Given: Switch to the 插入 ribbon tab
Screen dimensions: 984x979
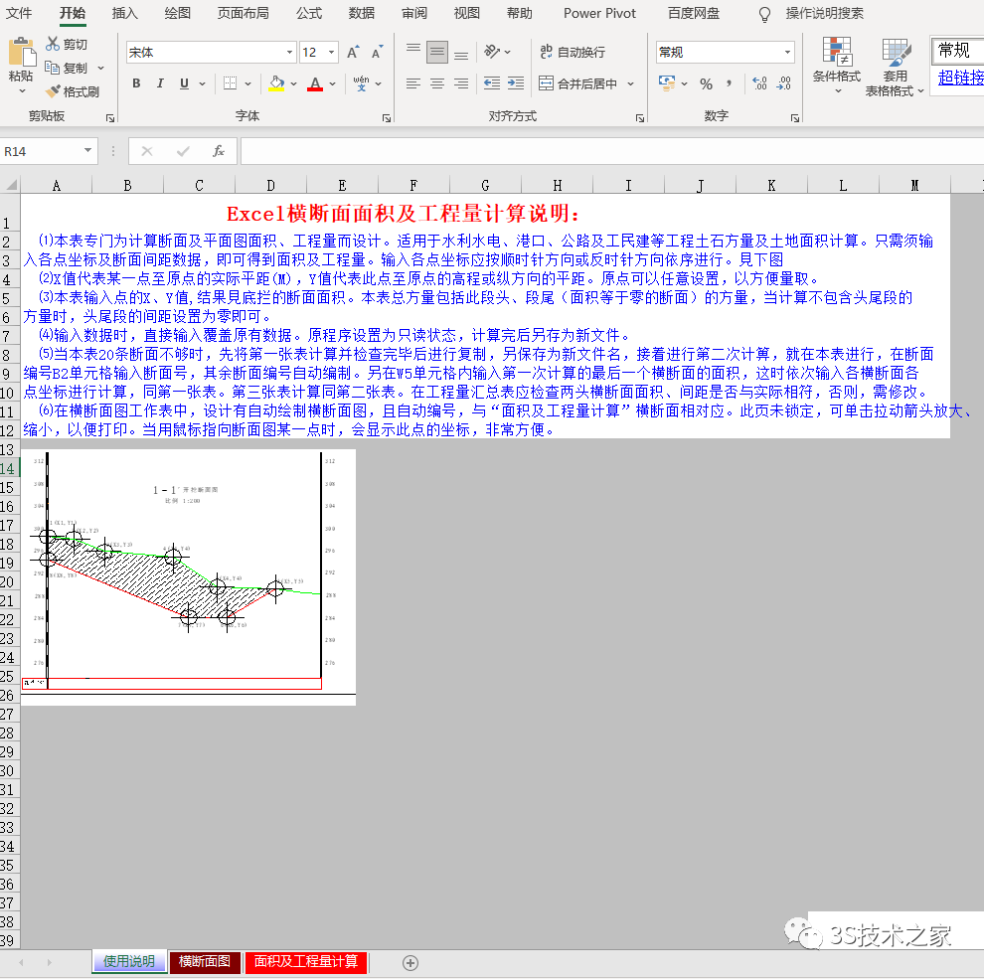Looking at the screenshot, I should [x=125, y=13].
